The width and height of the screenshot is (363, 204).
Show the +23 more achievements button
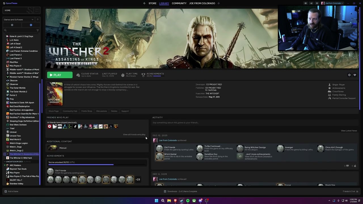tap(138, 179)
